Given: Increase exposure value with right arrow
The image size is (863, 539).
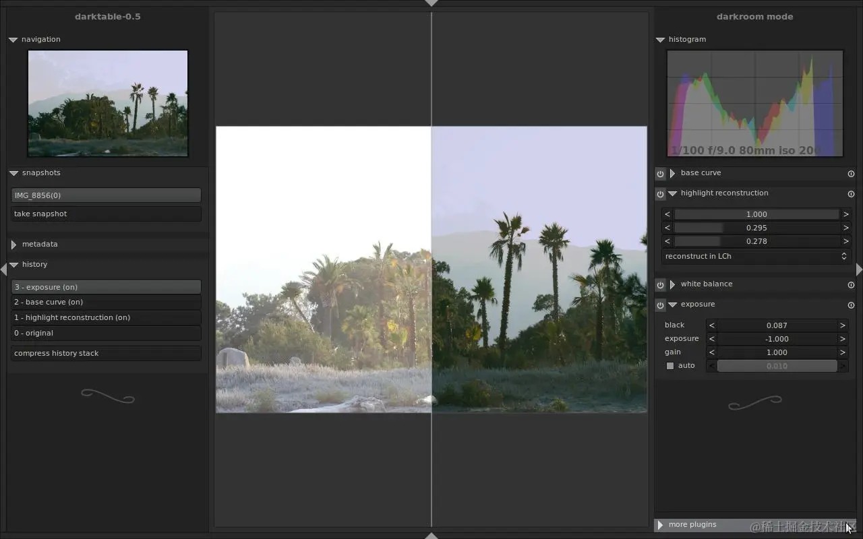Looking at the screenshot, I should (x=843, y=339).
